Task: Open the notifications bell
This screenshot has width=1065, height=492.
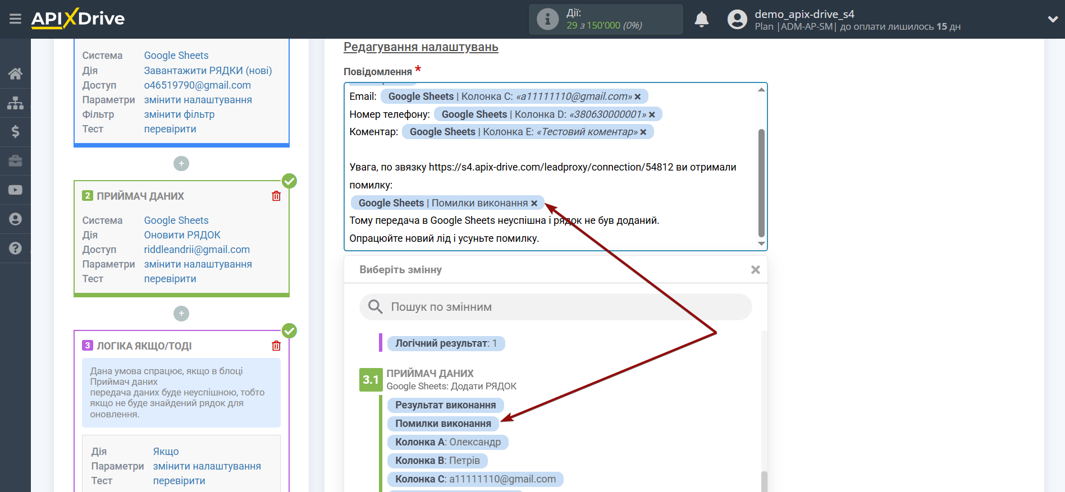Action: coord(701,20)
